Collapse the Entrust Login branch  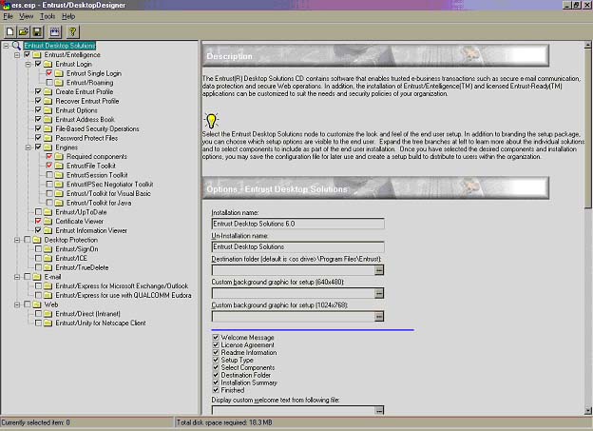point(28,65)
